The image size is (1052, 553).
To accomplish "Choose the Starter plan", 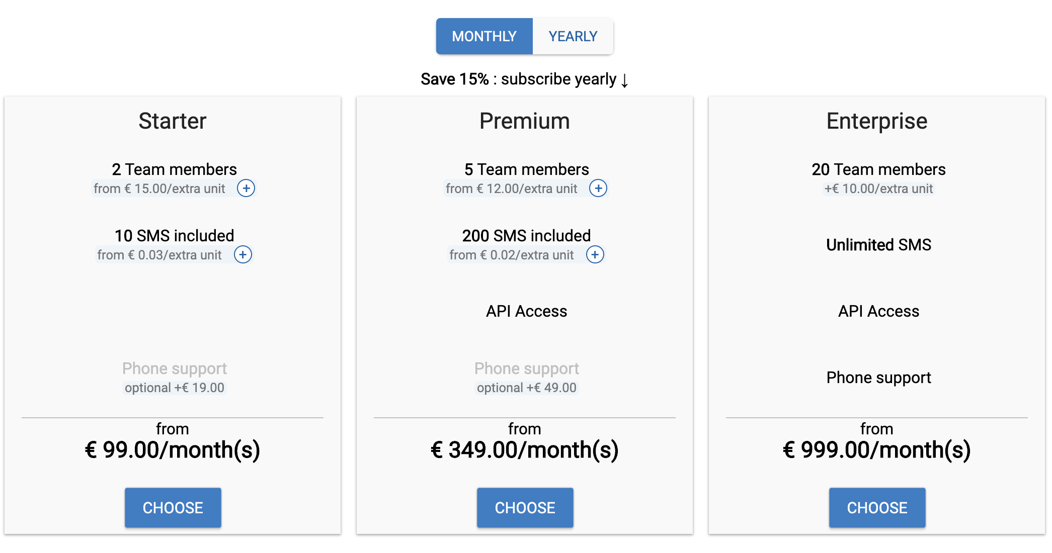I will (173, 507).
